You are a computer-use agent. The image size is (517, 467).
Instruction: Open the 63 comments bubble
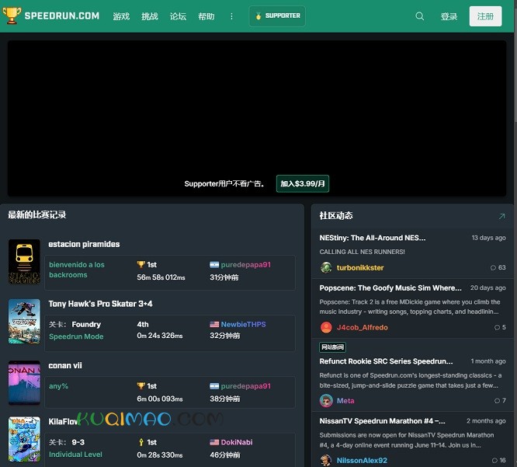[x=498, y=267]
